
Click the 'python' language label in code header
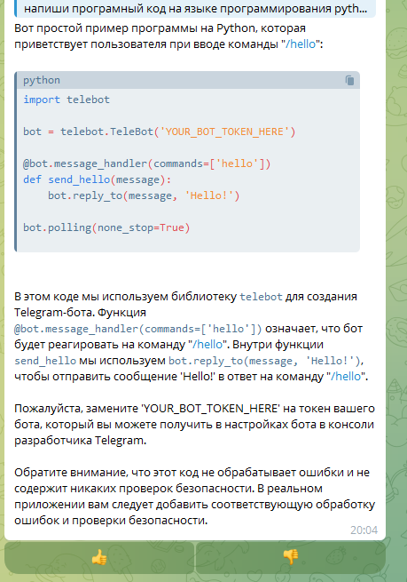click(x=42, y=80)
